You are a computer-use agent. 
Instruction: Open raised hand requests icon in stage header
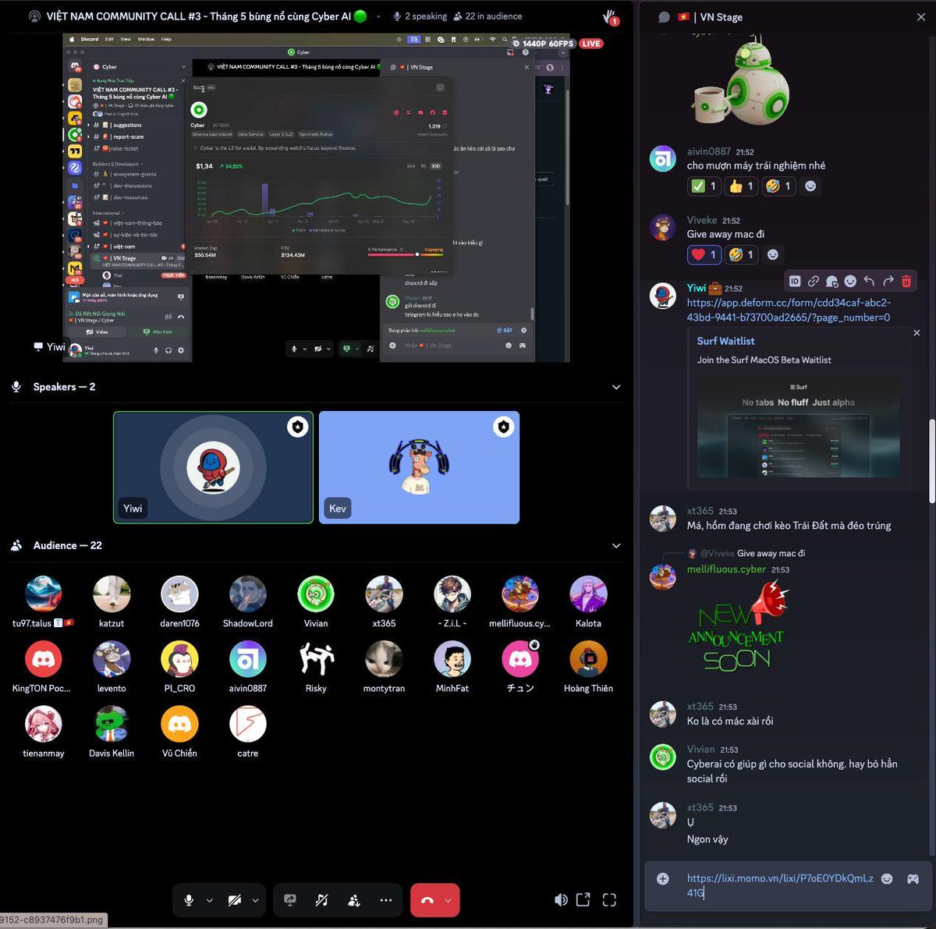point(611,16)
